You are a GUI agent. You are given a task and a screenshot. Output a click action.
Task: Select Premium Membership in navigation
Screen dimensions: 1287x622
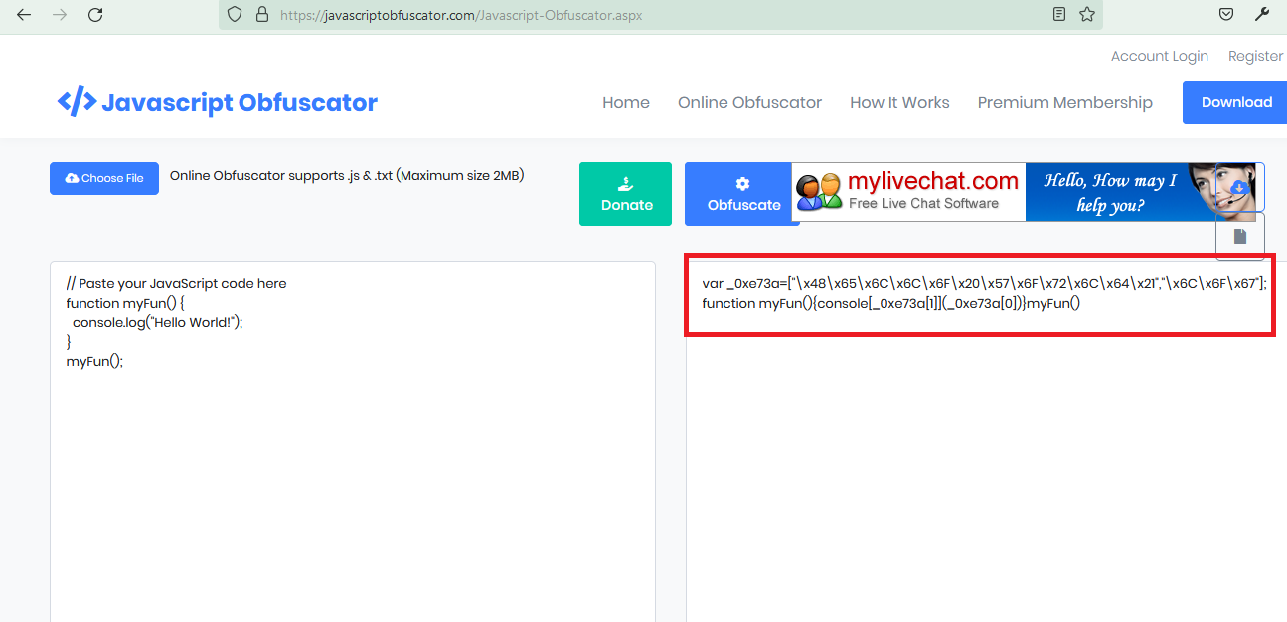click(x=1064, y=103)
